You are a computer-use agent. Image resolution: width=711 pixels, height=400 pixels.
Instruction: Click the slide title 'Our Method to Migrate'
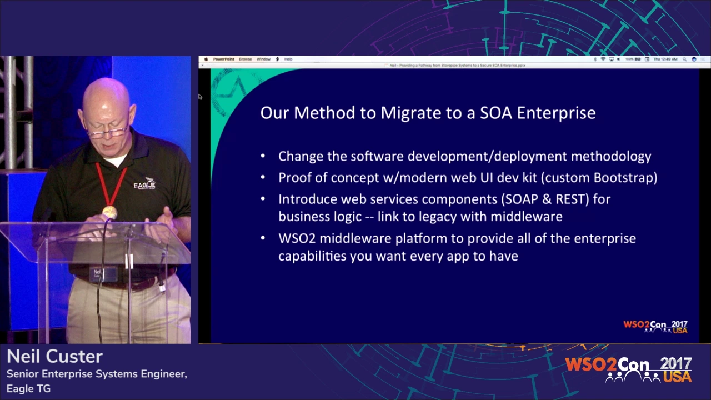[428, 113]
